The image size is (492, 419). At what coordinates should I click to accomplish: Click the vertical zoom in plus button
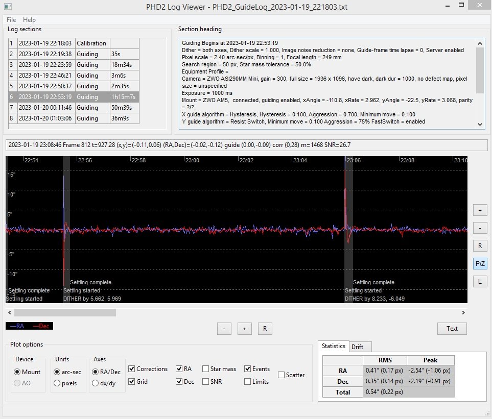(x=480, y=210)
